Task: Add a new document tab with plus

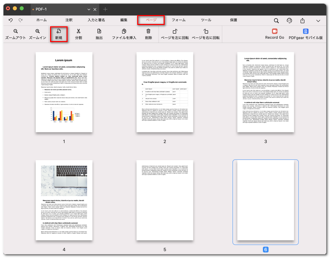Action: (105, 9)
